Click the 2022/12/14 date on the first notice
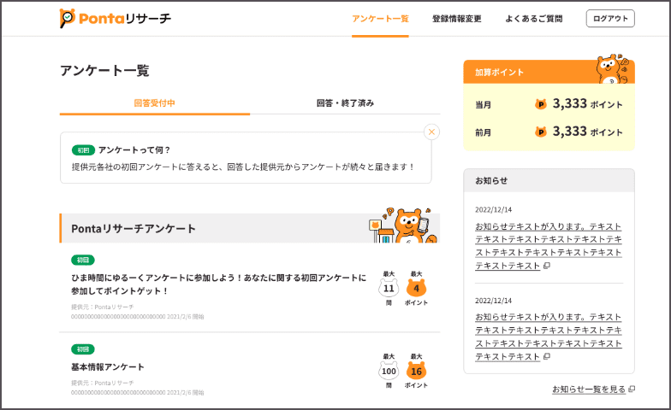Image resolution: width=671 pixels, height=410 pixels. coord(493,210)
